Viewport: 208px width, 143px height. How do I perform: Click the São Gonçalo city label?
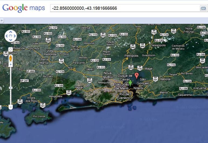(x=143, y=81)
